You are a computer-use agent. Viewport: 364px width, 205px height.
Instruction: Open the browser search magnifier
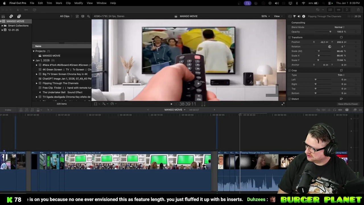88,16
